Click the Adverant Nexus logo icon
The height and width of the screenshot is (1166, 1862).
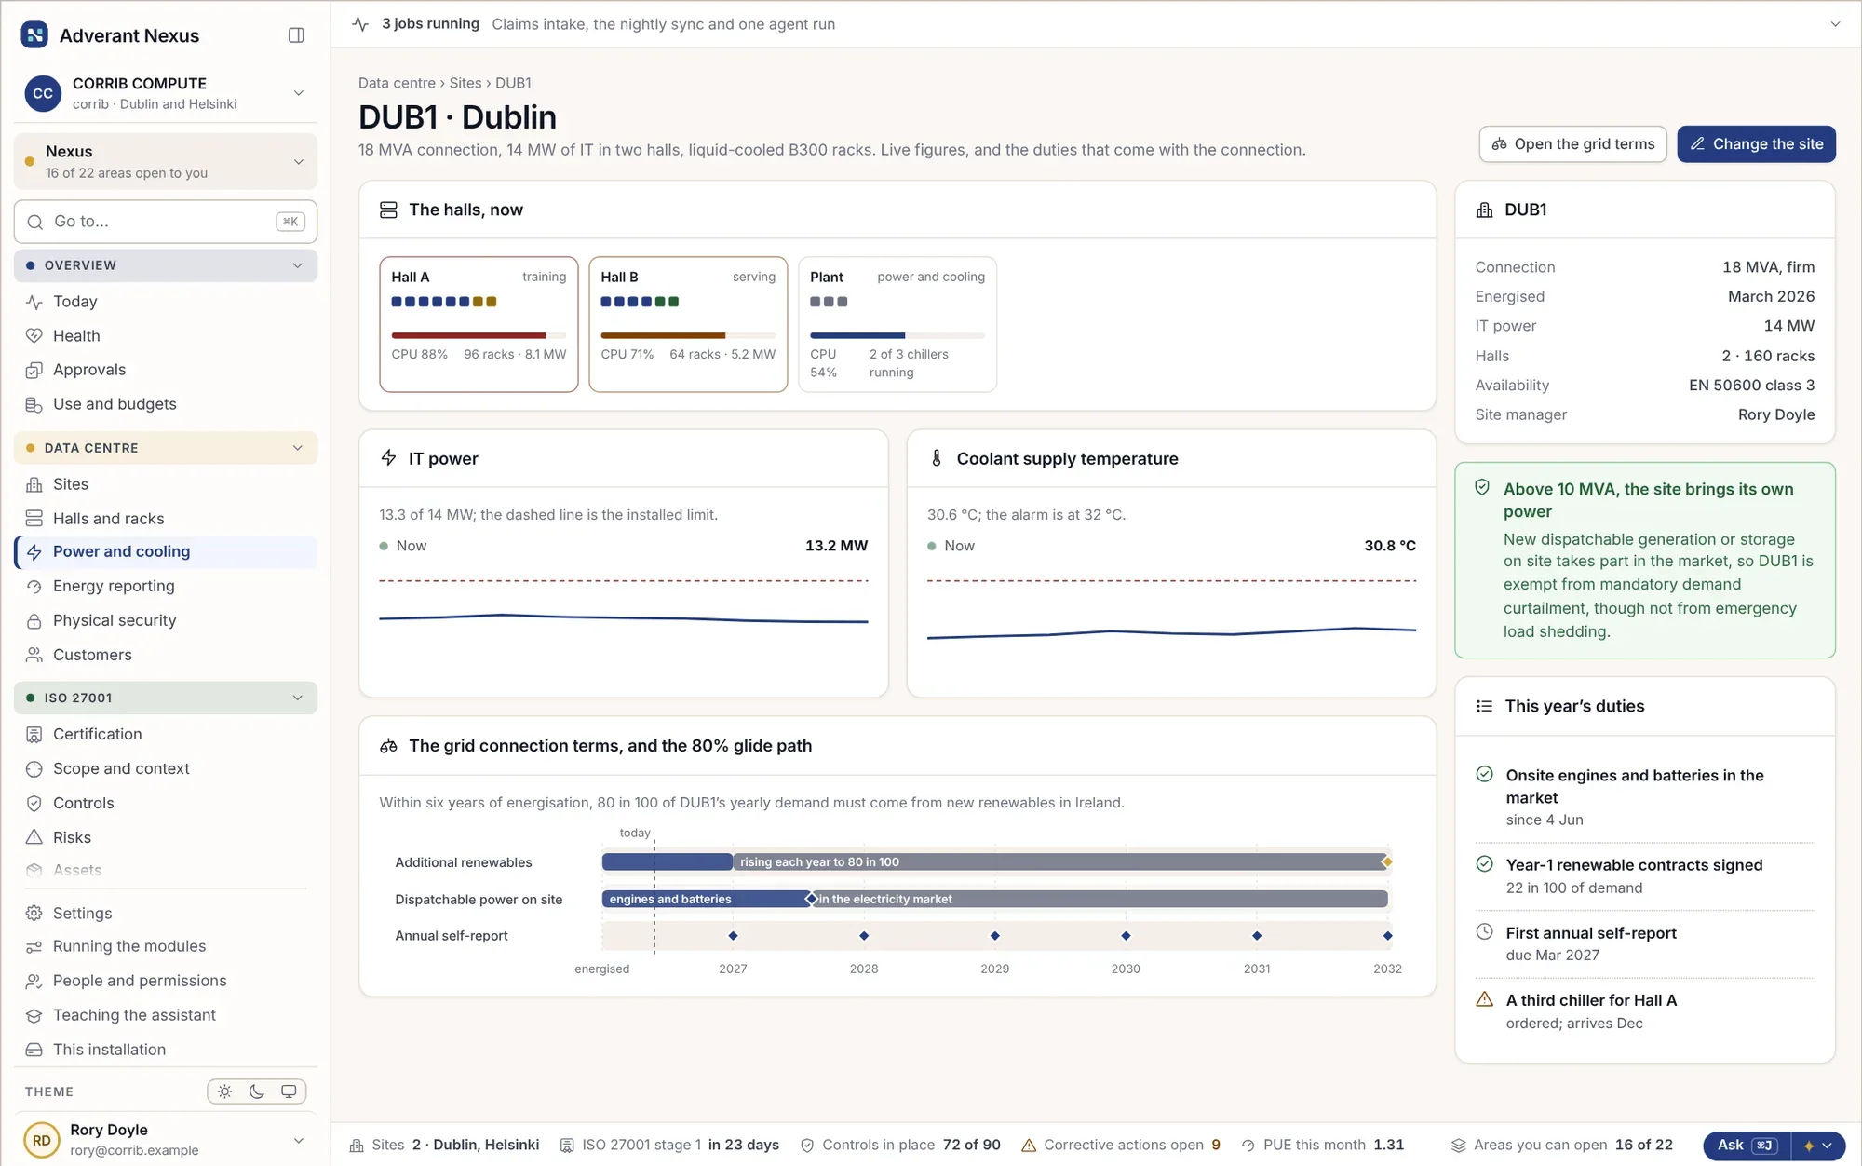tap(34, 35)
